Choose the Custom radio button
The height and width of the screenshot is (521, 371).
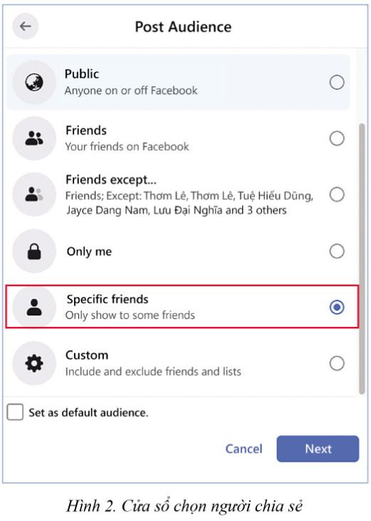coord(337,363)
